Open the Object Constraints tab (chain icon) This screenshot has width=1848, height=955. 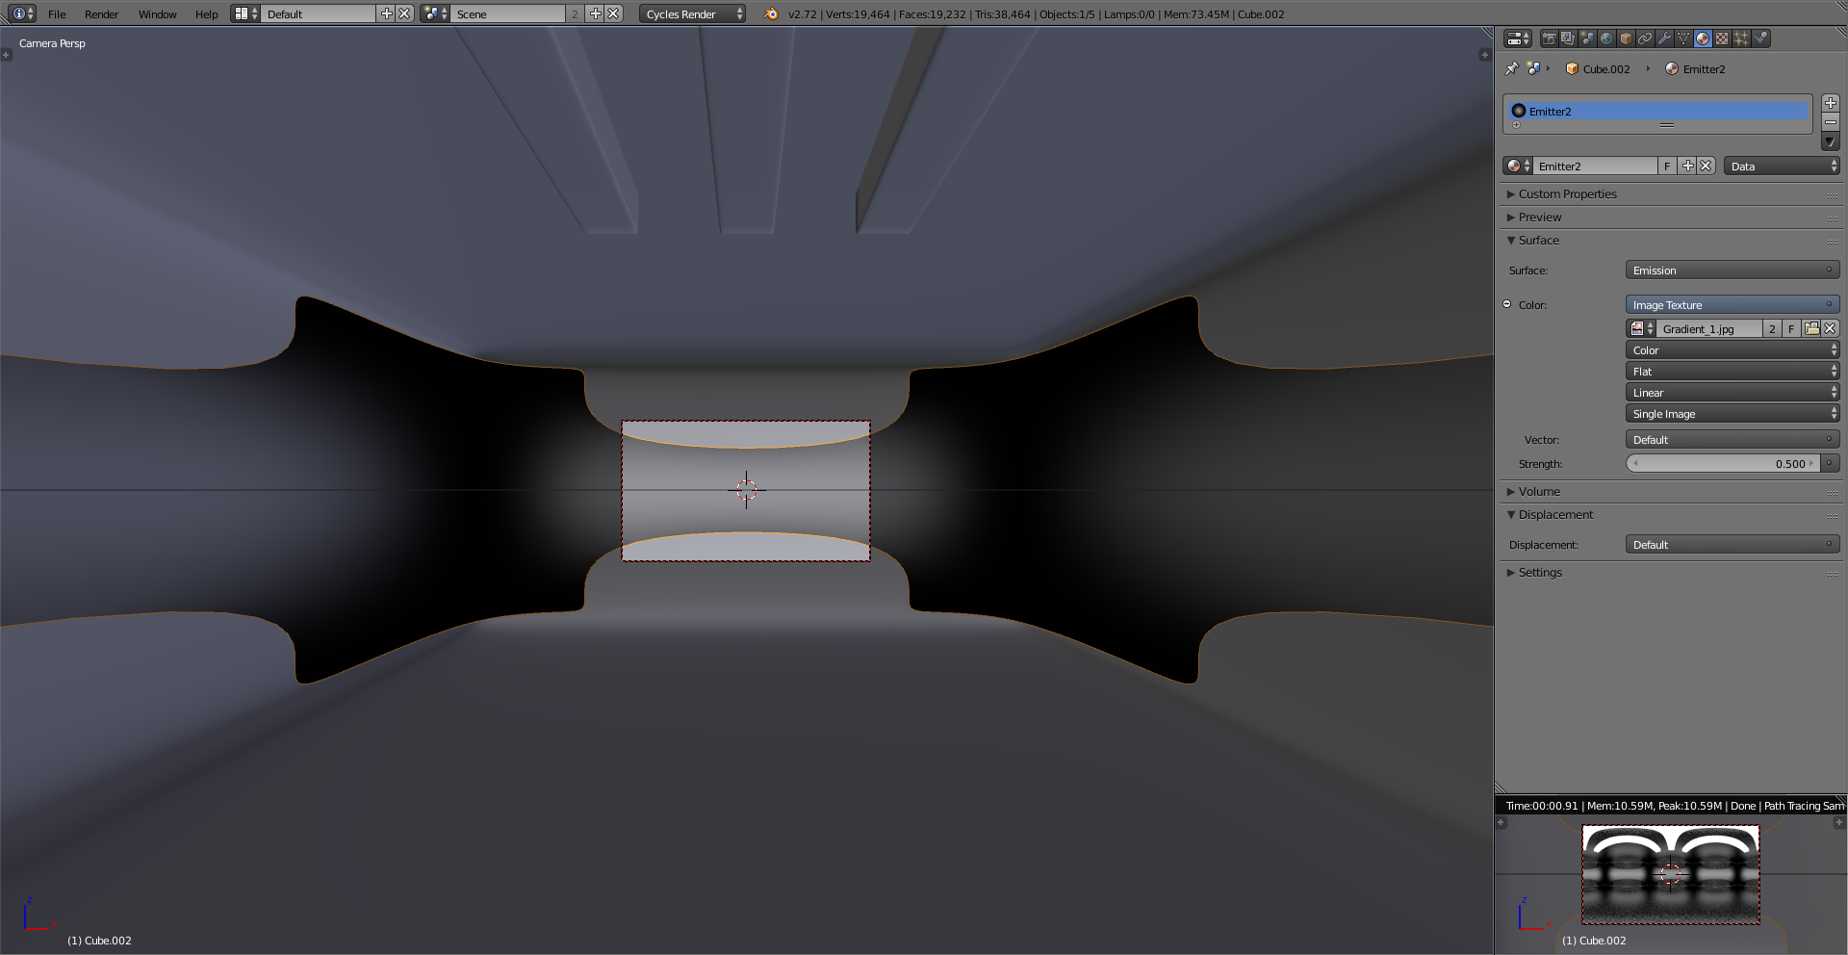tap(1645, 39)
